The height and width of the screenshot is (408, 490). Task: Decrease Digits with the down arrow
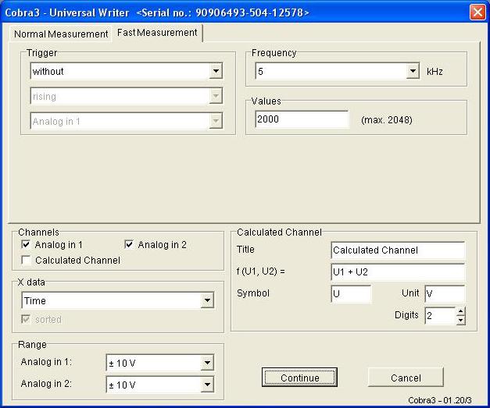(460, 321)
